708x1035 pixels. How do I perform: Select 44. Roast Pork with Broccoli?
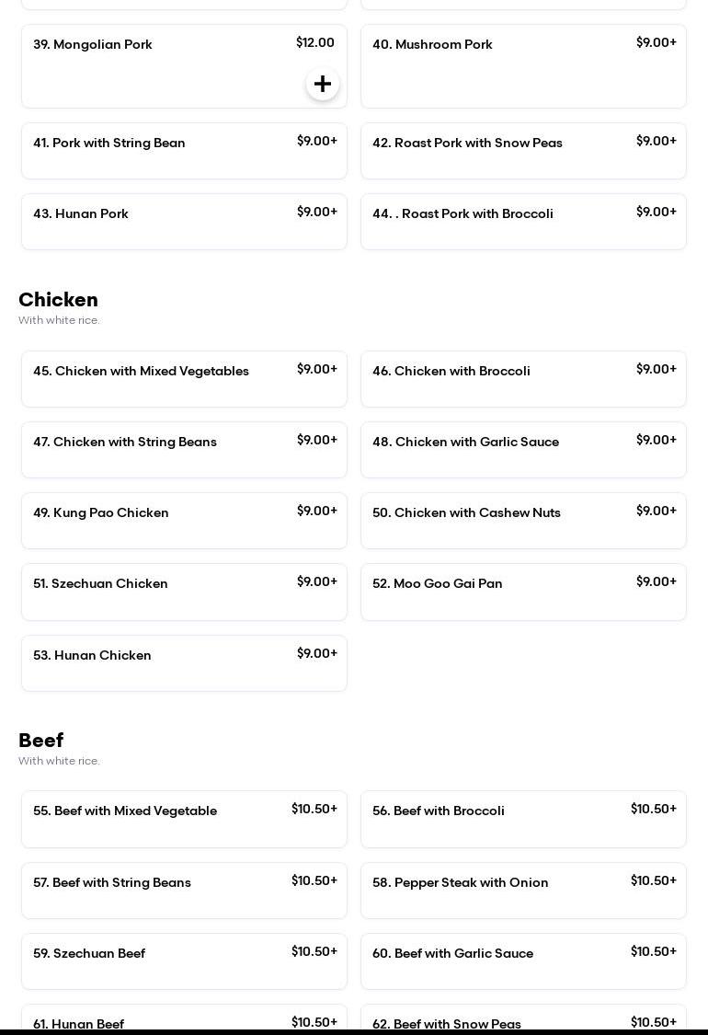click(523, 222)
